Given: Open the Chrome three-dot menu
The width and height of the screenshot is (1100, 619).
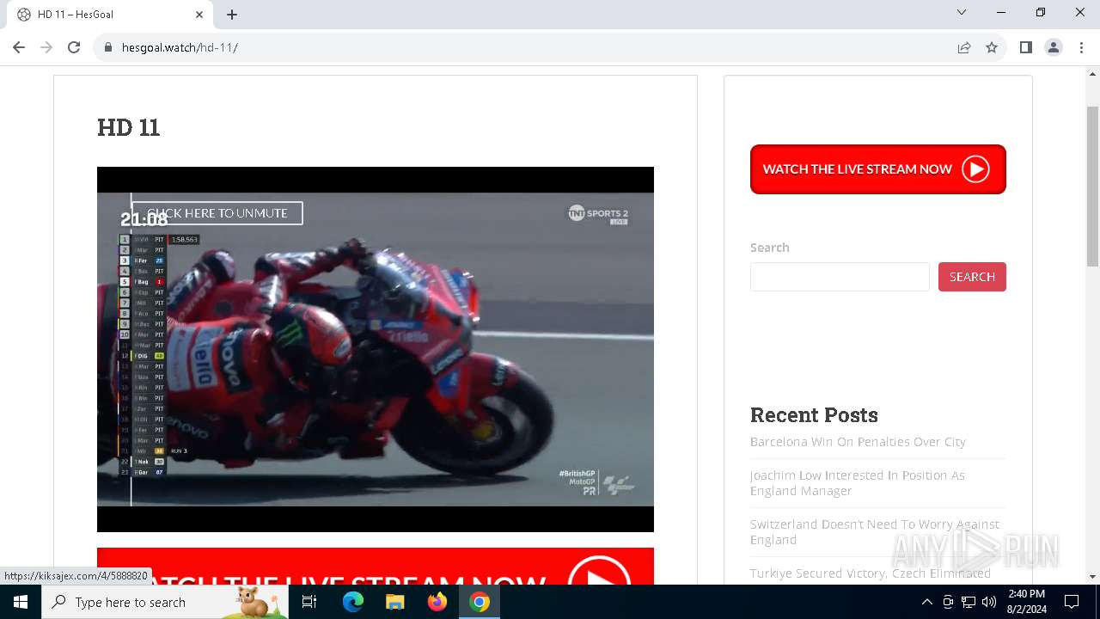Looking at the screenshot, I should coord(1081,47).
